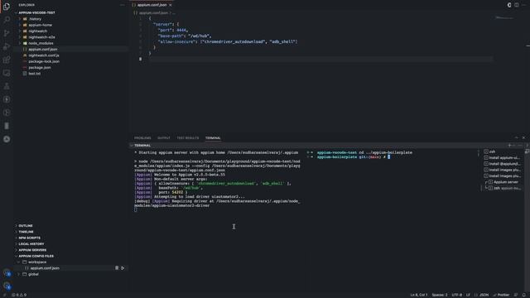Delete the appium.conf.json config entry via trash icon
Viewport: 530px width, 298px height.
pyautogui.click(x=117, y=268)
